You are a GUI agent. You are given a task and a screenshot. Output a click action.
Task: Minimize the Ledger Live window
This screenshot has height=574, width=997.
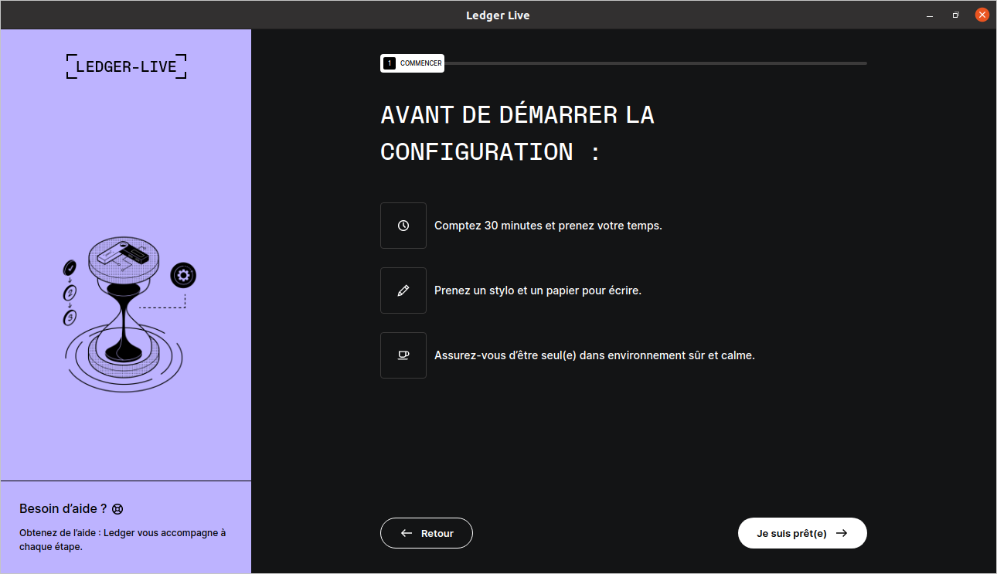pyautogui.click(x=931, y=15)
